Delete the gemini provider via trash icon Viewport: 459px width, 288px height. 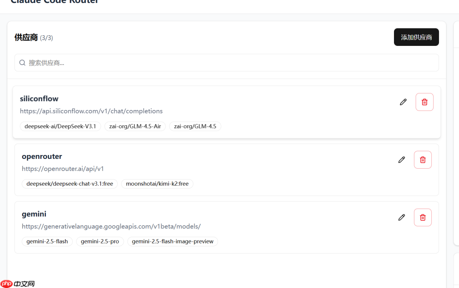(422, 217)
